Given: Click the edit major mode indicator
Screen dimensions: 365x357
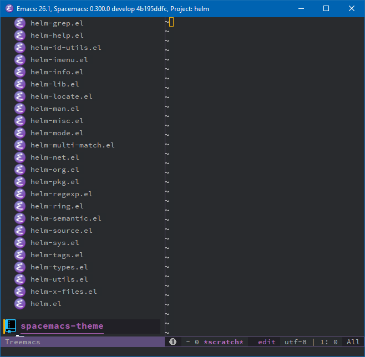Looking at the screenshot, I should pyautogui.click(x=267, y=342).
